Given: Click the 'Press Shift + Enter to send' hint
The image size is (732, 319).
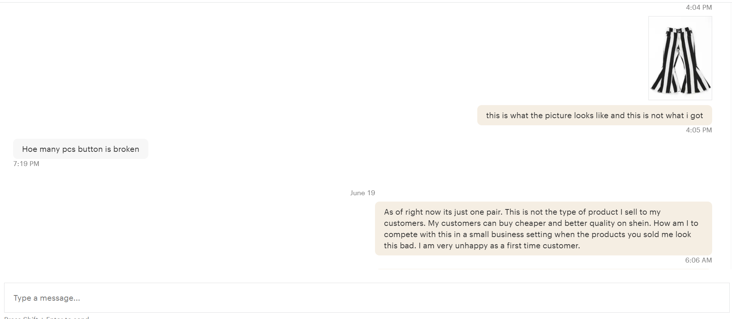Looking at the screenshot, I should (x=46, y=318).
